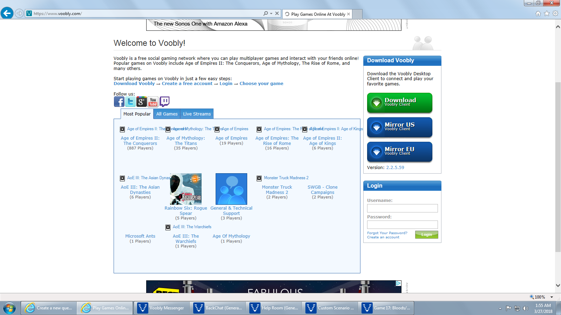This screenshot has height=315, width=561.
Task: Click in the Password input field
Action: [403, 225]
